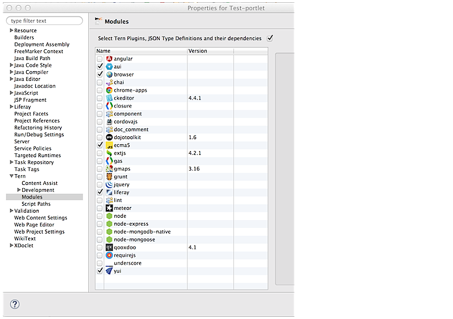Focus the type filter text field
Screen dimensions: 453x319
click(45, 21)
